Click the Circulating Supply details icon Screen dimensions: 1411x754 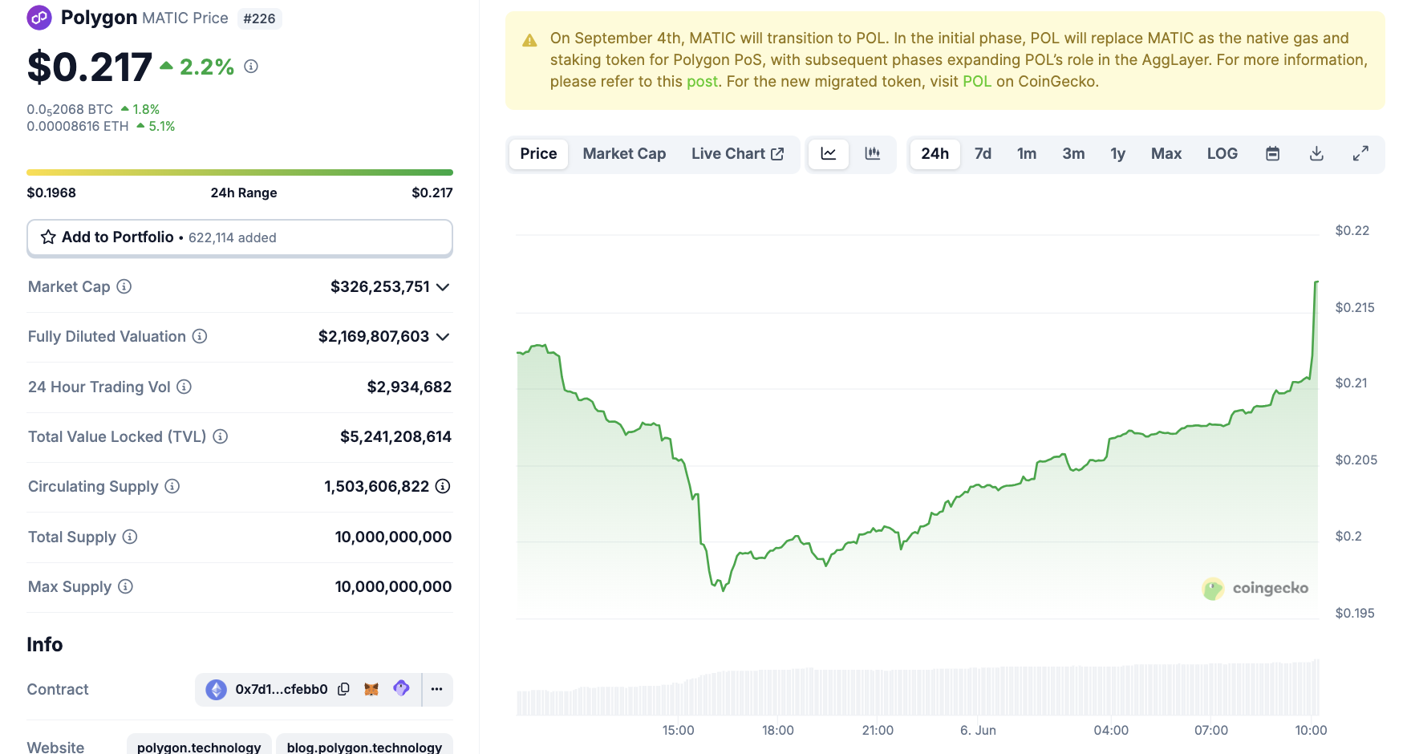[443, 486]
